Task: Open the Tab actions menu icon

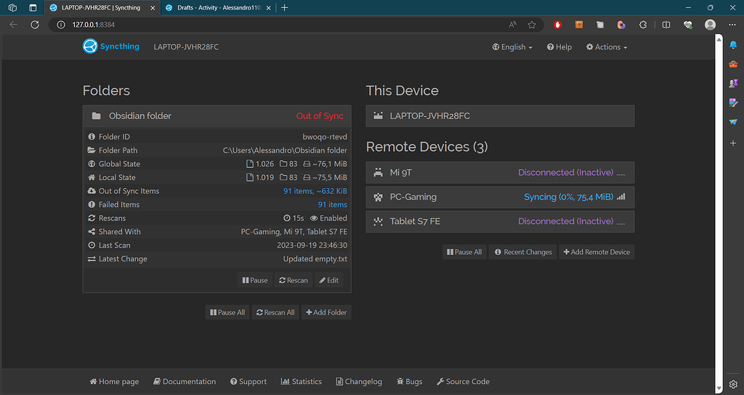Action: [x=33, y=7]
